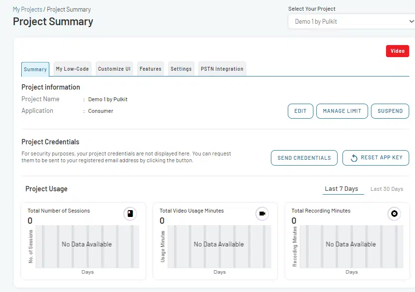
Task: Go to the Customize UI tab
Action: click(114, 69)
